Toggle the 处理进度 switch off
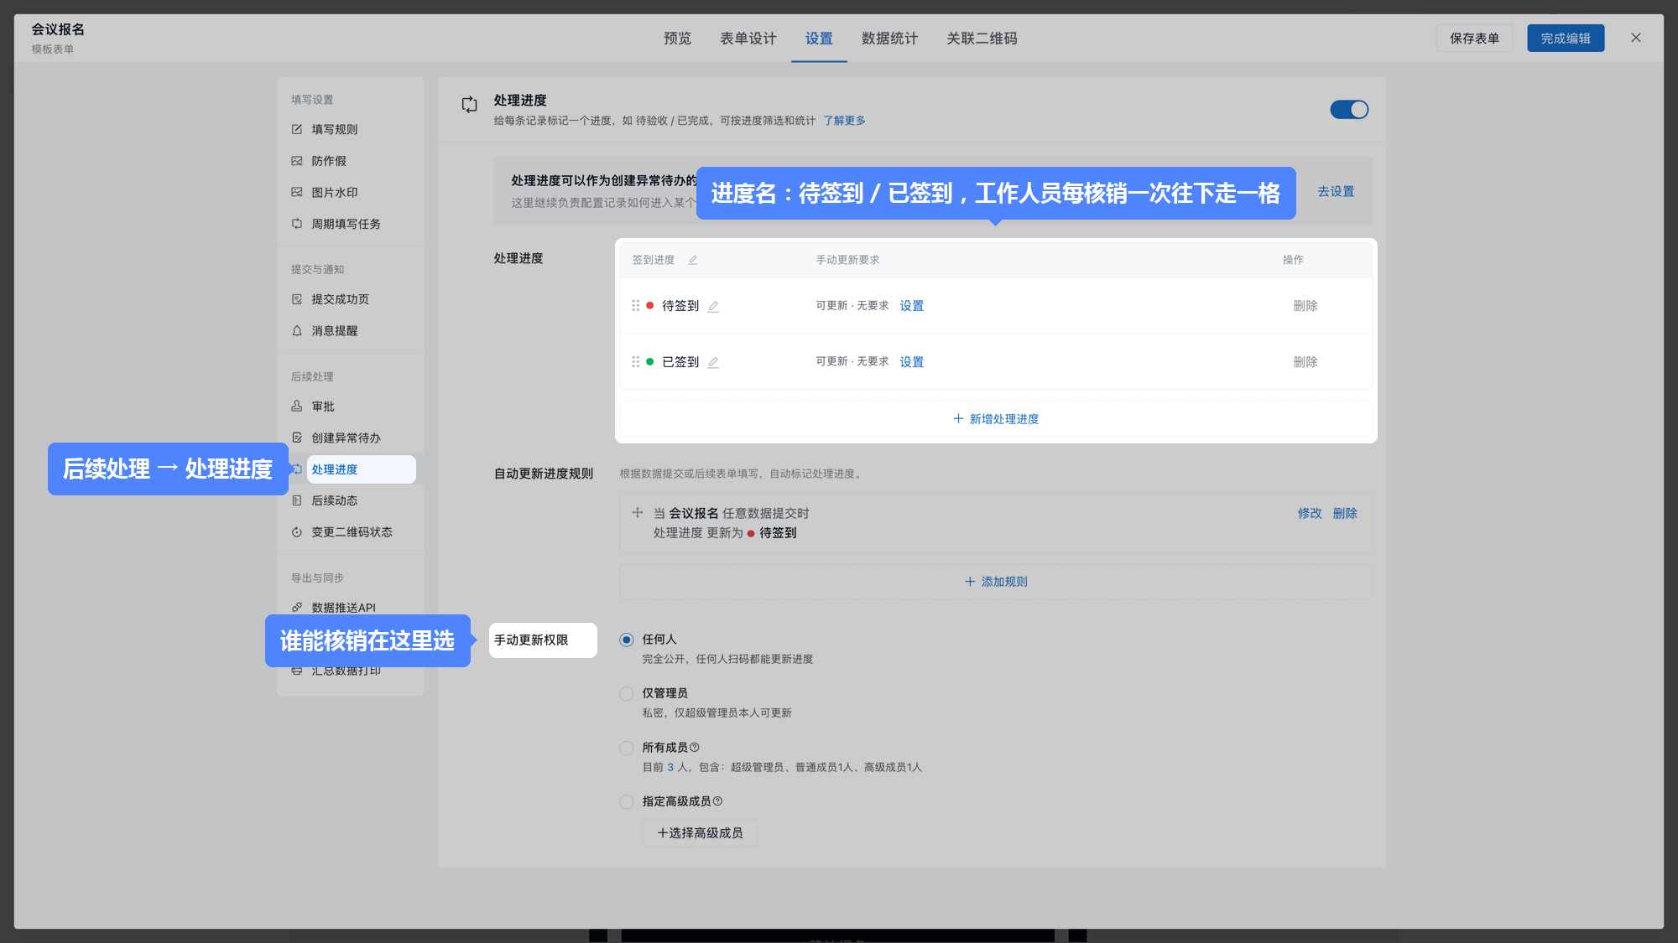Screen dimensions: 1678x943 click(1349, 110)
